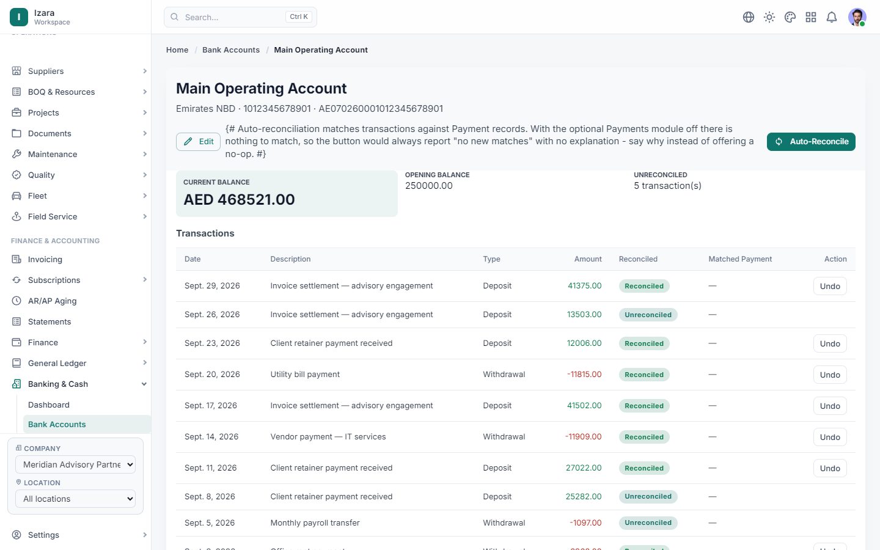
Task: Undo reconciliation for Utility bill payment
Action: point(830,375)
